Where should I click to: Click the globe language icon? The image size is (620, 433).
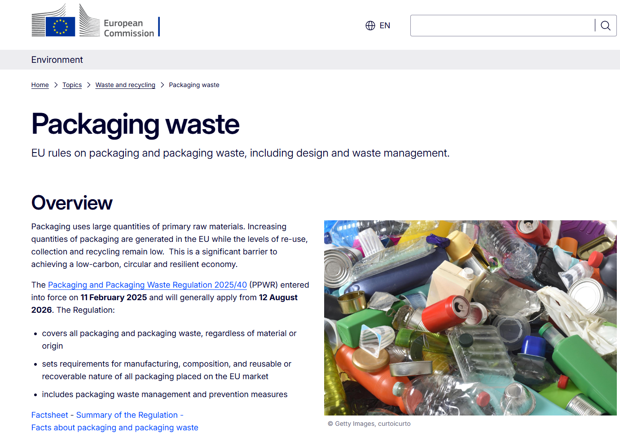click(370, 26)
